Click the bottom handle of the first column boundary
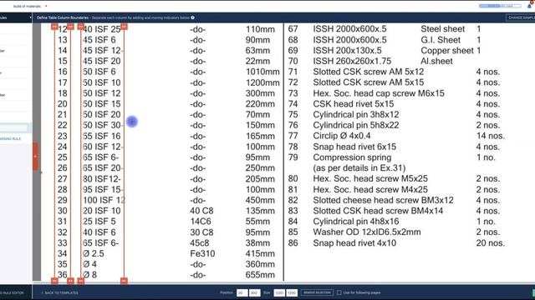 point(54,281)
